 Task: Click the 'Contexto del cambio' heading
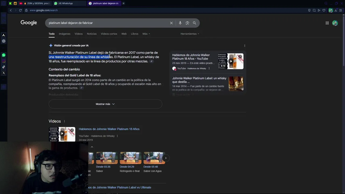click(x=64, y=69)
